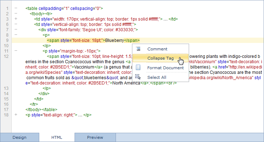Open the Preview tab
The width and height of the screenshot is (264, 142).
[95, 137]
